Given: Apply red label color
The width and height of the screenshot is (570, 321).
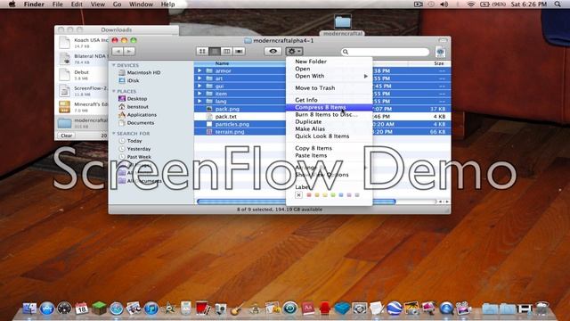Looking at the screenshot, I should (x=309, y=195).
